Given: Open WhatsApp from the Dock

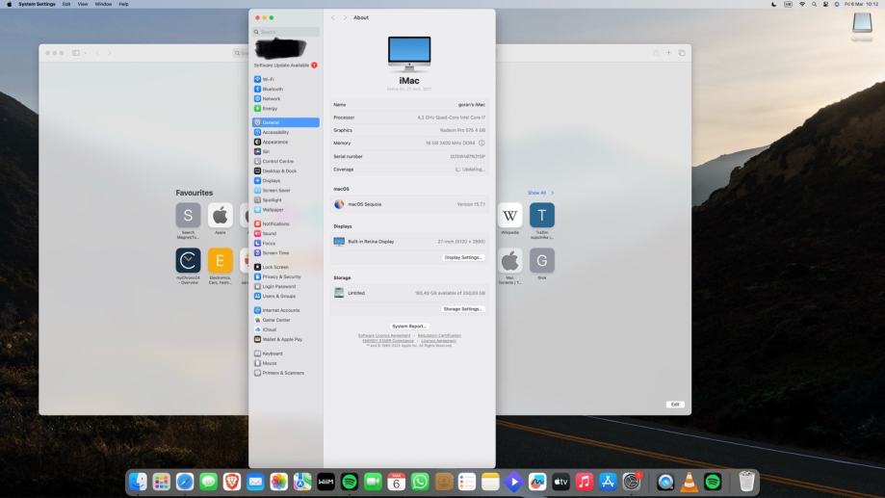Looking at the screenshot, I should tap(420, 482).
